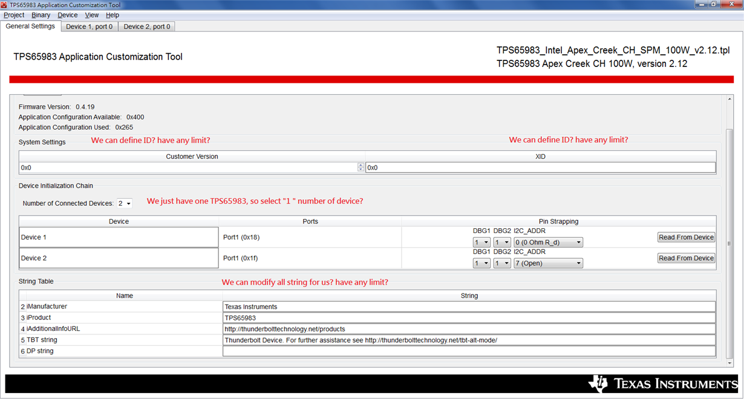This screenshot has height=399, width=744.
Task: Click Application Configuration Used 0x265 text
Action: click(76, 127)
